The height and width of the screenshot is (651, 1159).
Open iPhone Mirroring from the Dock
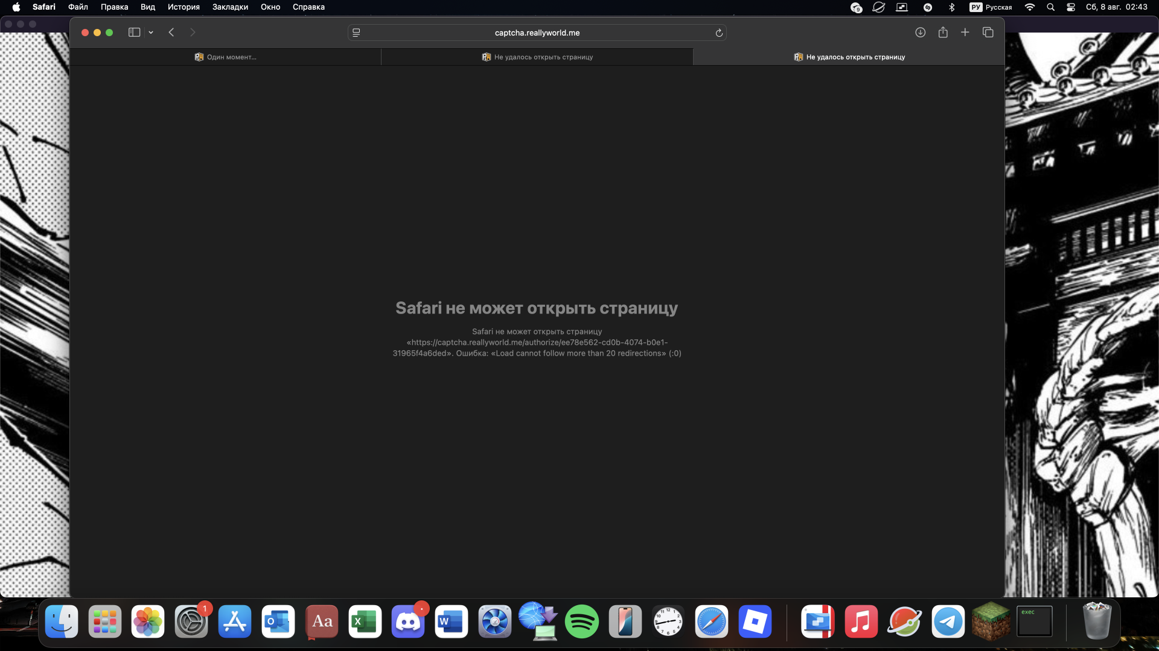(x=625, y=621)
